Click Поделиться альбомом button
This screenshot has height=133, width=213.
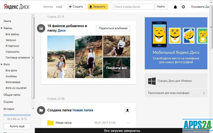[x=113, y=28]
